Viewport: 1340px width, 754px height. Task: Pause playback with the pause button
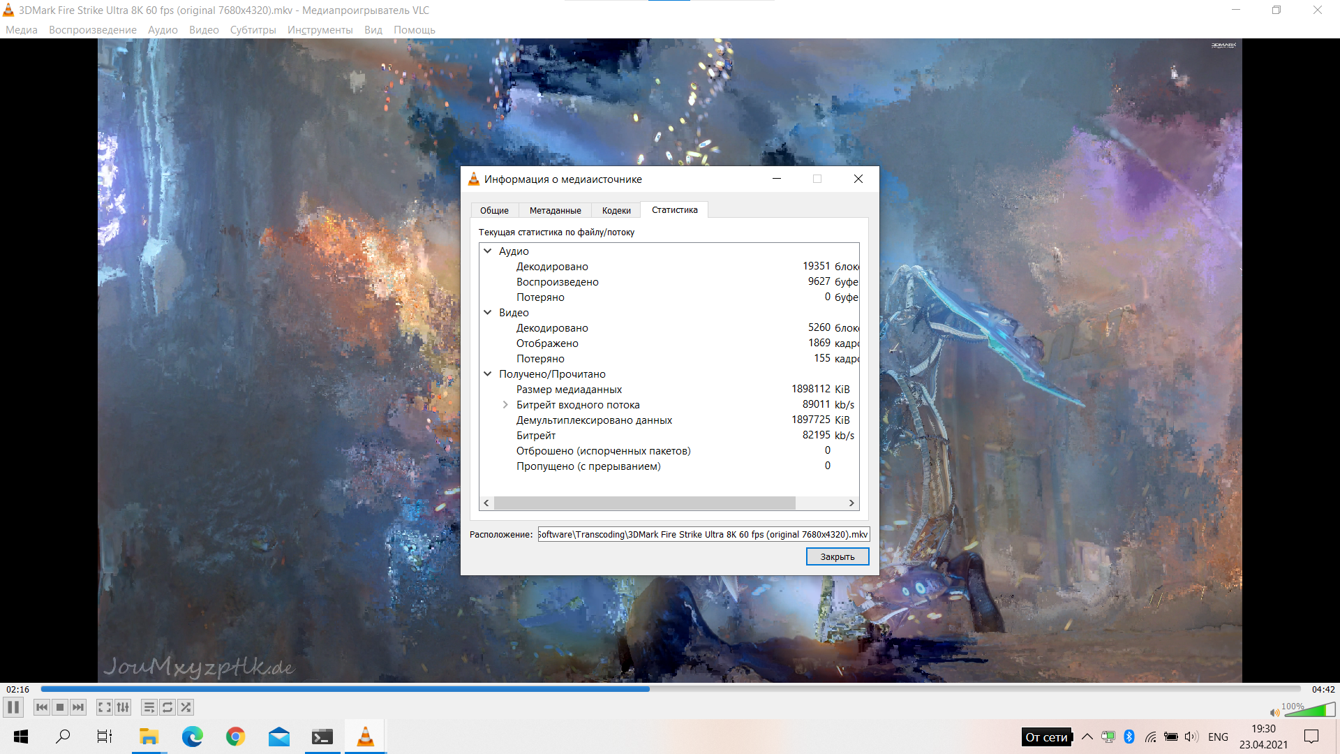point(13,707)
